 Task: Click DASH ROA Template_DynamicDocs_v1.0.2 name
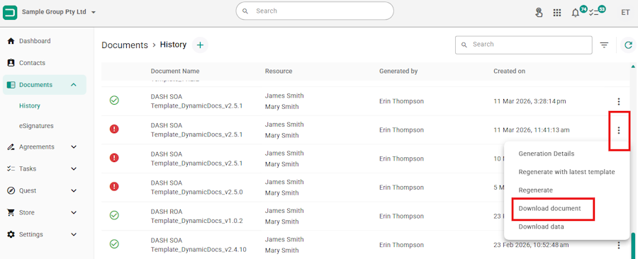coord(196,216)
